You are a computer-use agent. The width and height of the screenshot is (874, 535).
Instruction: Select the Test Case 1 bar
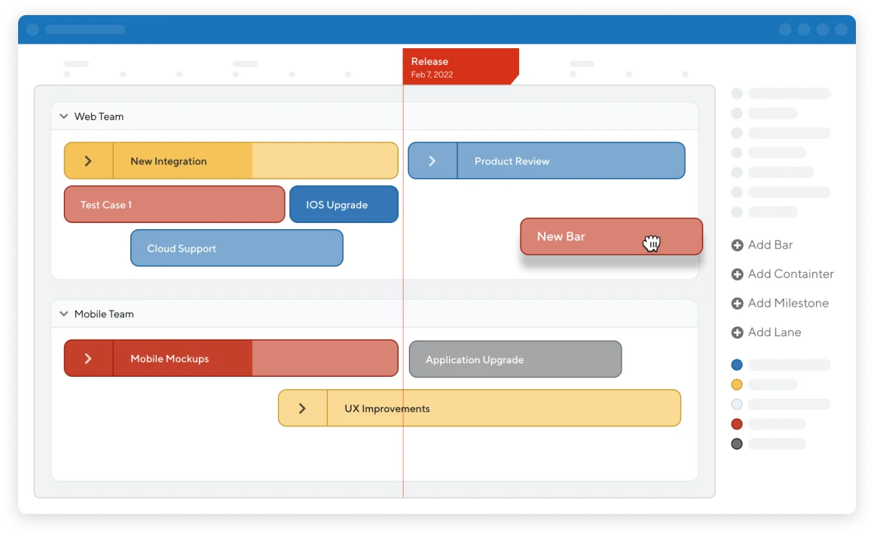tap(175, 204)
